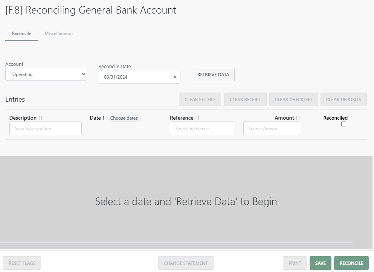Viewport: 374px width, 272px height.
Task: Sort entries by Date column arrows
Action: pos(104,118)
